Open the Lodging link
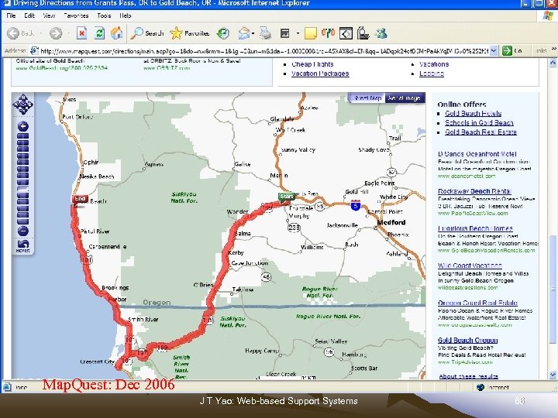 (x=432, y=74)
